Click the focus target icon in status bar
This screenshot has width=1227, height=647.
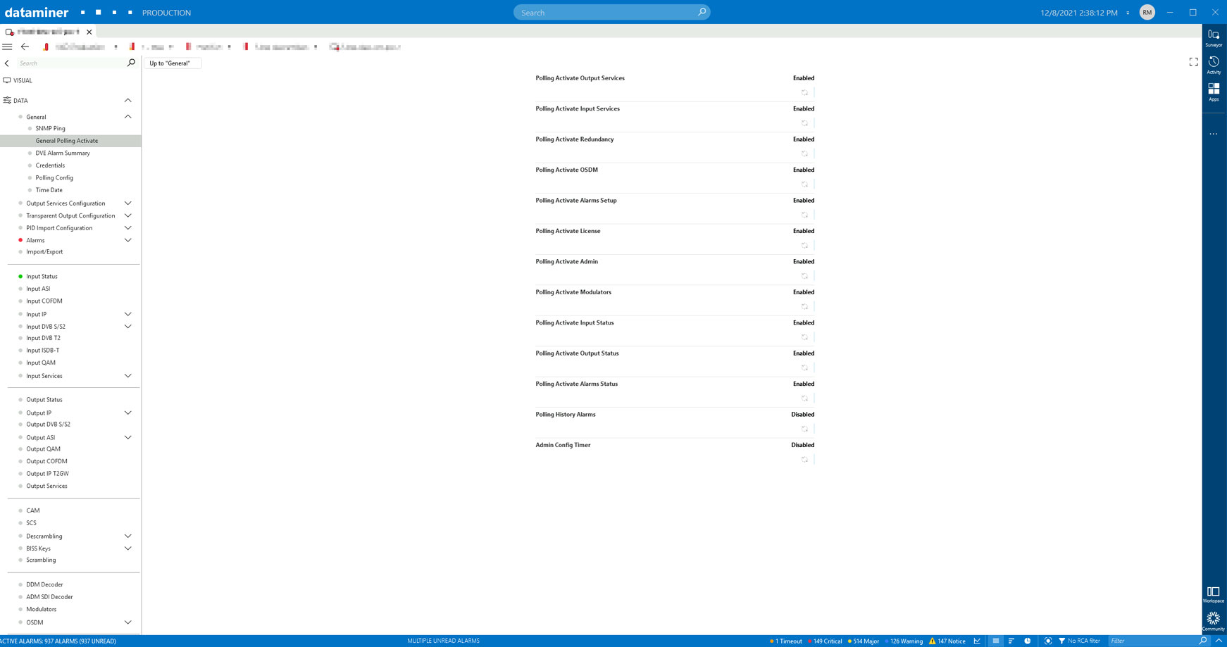tap(1048, 641)
